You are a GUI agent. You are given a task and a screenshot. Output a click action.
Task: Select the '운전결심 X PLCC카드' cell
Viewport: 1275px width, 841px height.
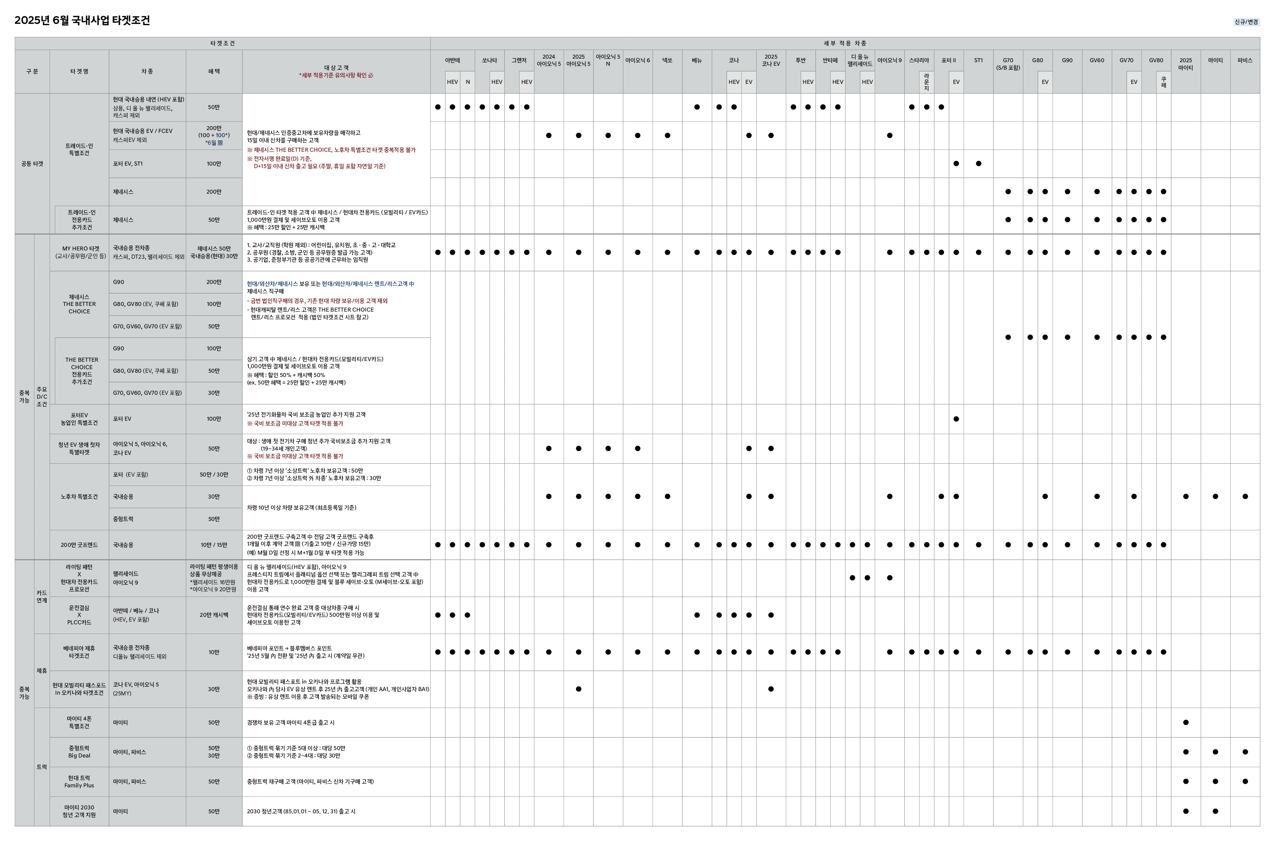coord(79,615)
